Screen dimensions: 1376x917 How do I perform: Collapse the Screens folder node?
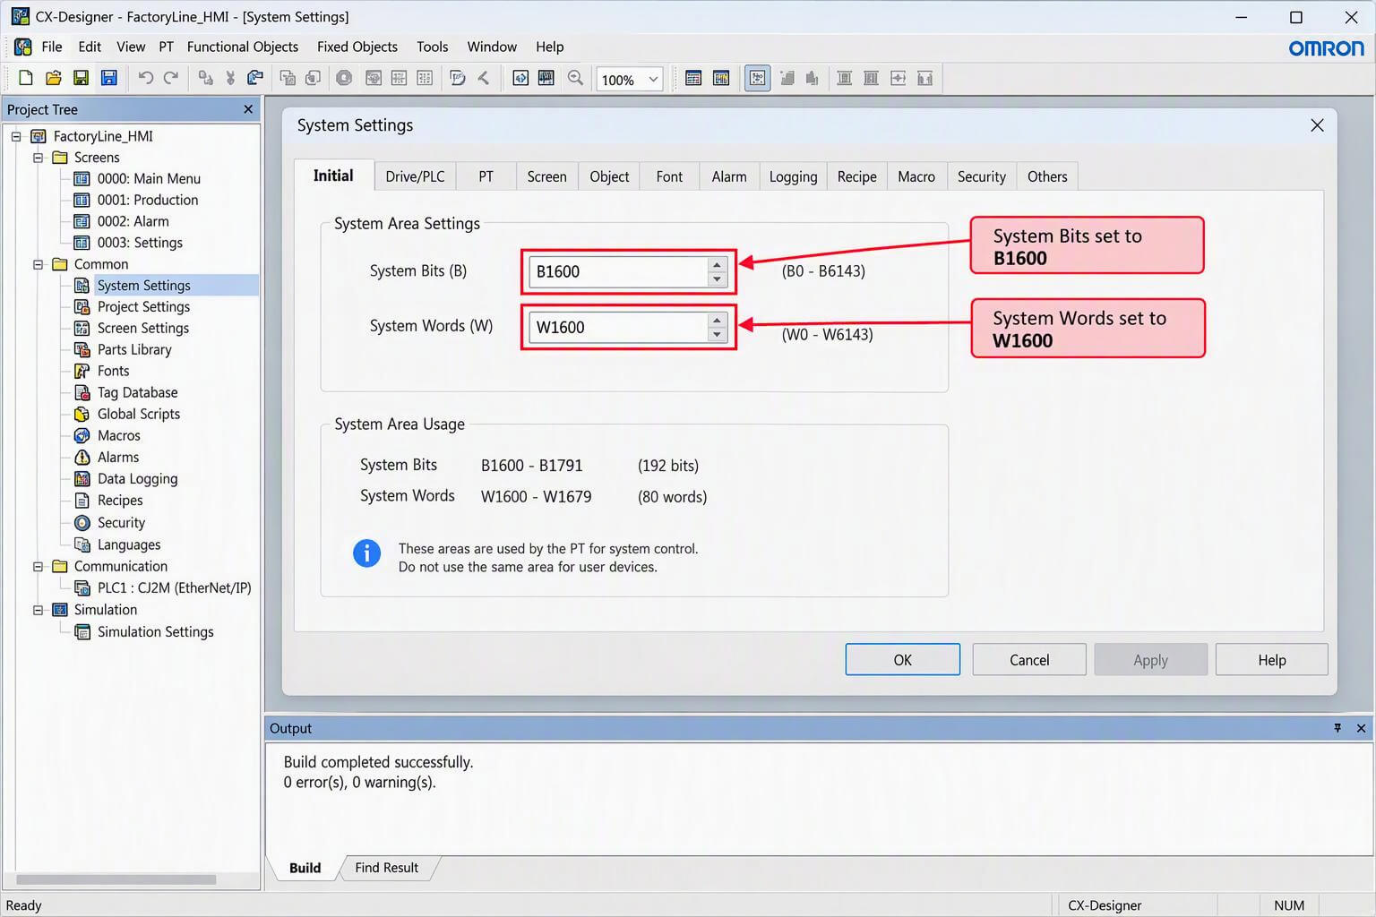38,158
